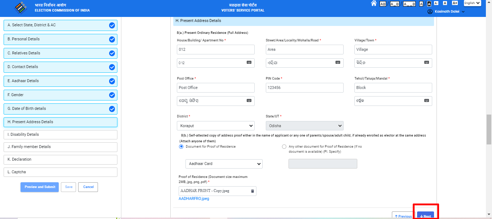Switch to the I. Disability Details section
Image resolution: width=492 pixels, height=219 pixels.
click(60, 134)
